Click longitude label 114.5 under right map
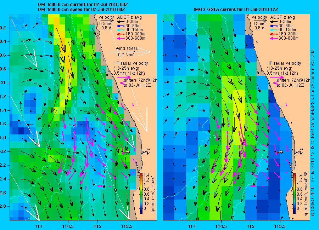This screenshot has height=230, width=319. pos(221,226)
